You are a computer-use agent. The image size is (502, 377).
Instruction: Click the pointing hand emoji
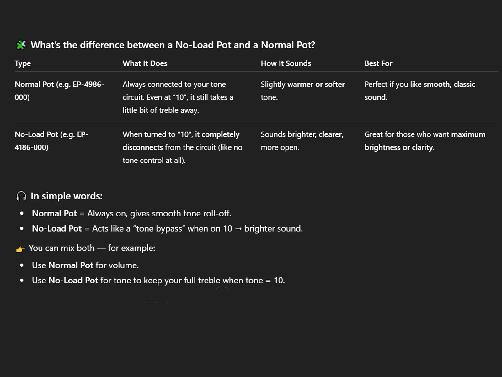(20, 249)
